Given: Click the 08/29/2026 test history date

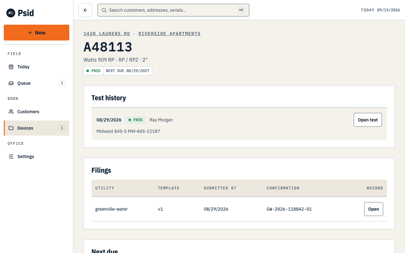Looking at the screenshot, I should pos(109,120).
